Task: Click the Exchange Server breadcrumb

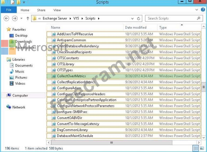Action: [55, 18]
